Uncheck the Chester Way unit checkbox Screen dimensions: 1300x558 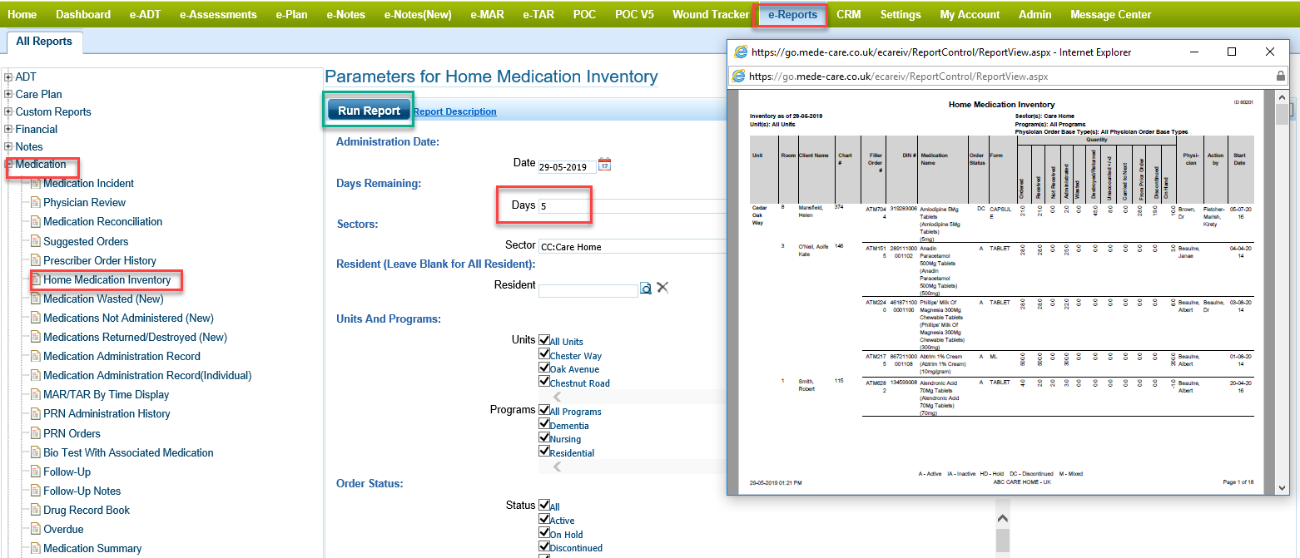pyautogui.click(x=544, y=355)
